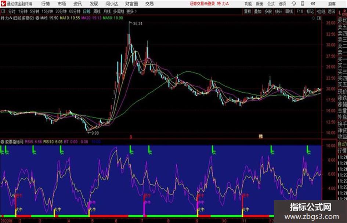This screenshot has height=223, width=347.
Task: Open the 行情 menu
Action: click(46, 4)
